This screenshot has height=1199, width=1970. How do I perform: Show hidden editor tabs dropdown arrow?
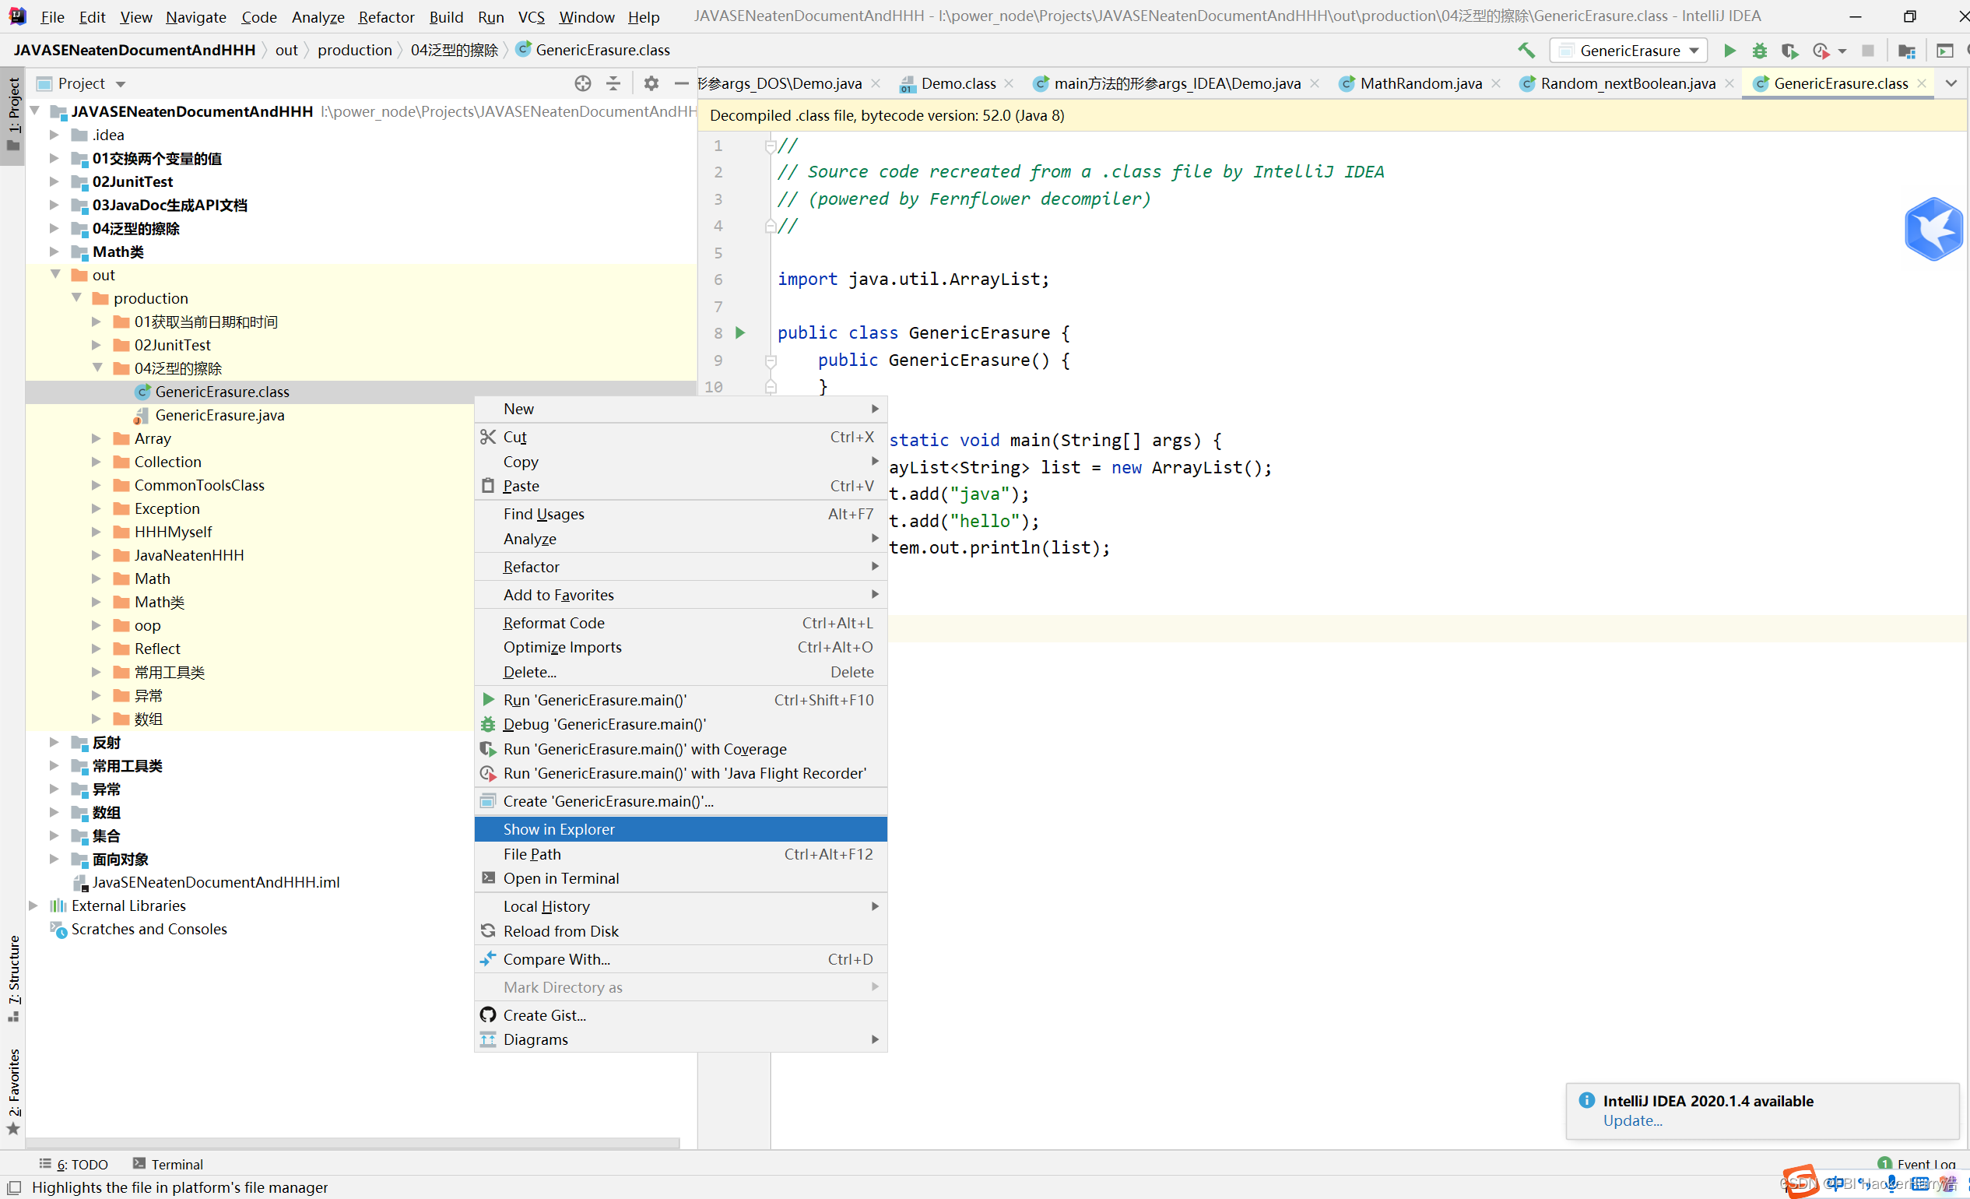(1951, 83)
